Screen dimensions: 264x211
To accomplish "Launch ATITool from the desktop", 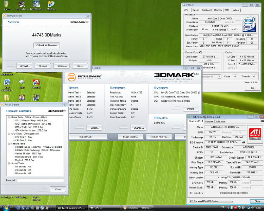I will 36,84.
